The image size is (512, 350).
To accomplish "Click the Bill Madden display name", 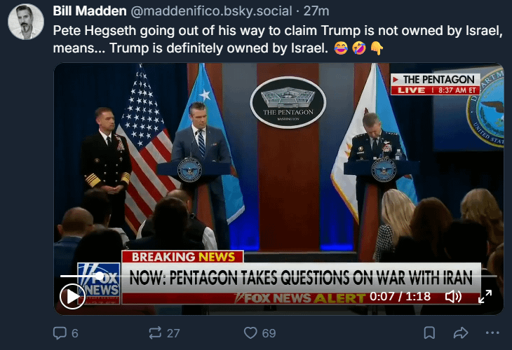I will click(x=90, y=11).
